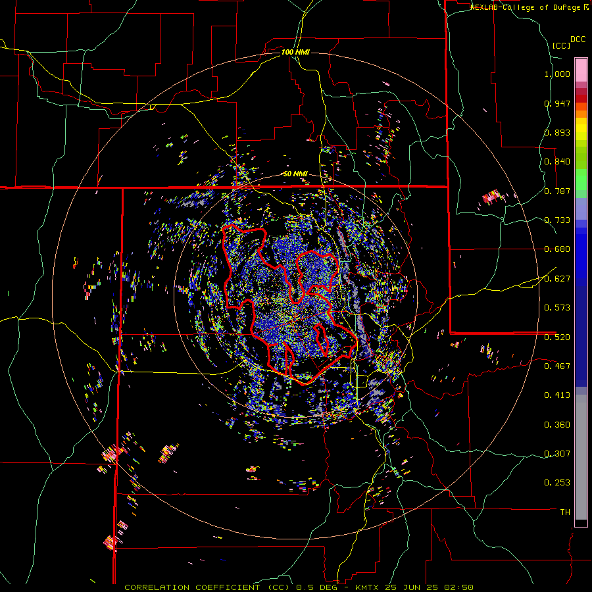
Task: Click the 0.573 legend value
Action: pyautogui.click(x=557, y=308)
